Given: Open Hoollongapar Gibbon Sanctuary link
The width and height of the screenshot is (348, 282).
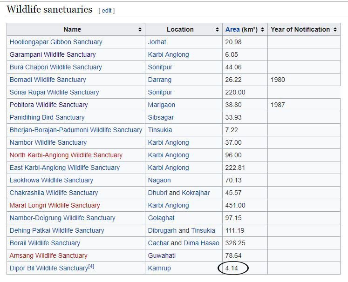Looking at the screenshot, I should point(56,42).
